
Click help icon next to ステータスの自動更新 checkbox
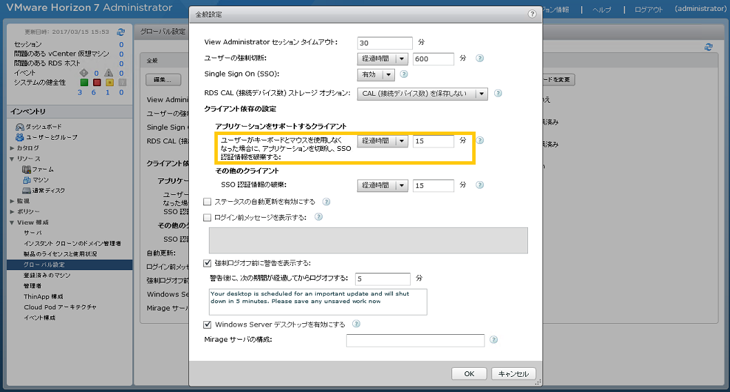pos(326,202)
